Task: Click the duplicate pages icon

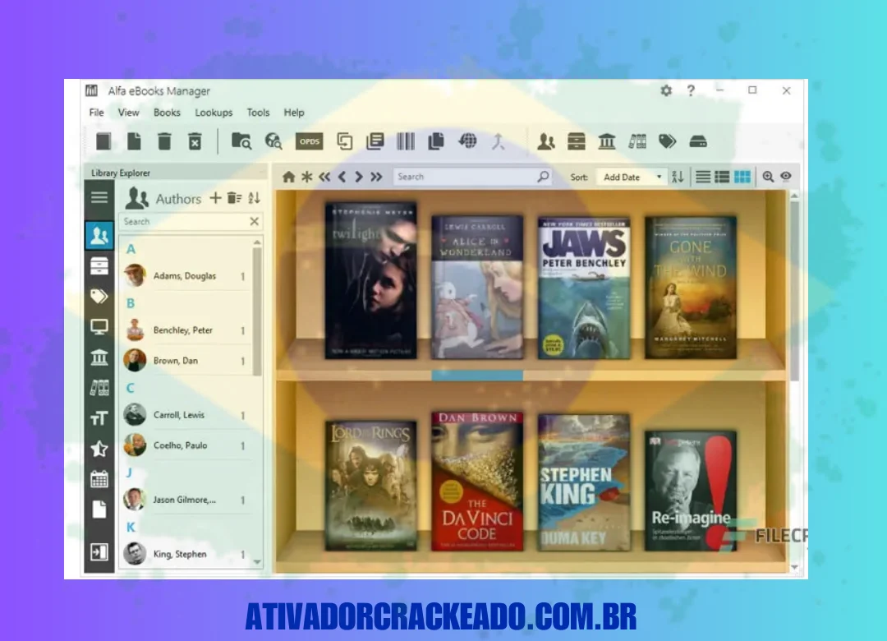Action: (x=436, y=141)
